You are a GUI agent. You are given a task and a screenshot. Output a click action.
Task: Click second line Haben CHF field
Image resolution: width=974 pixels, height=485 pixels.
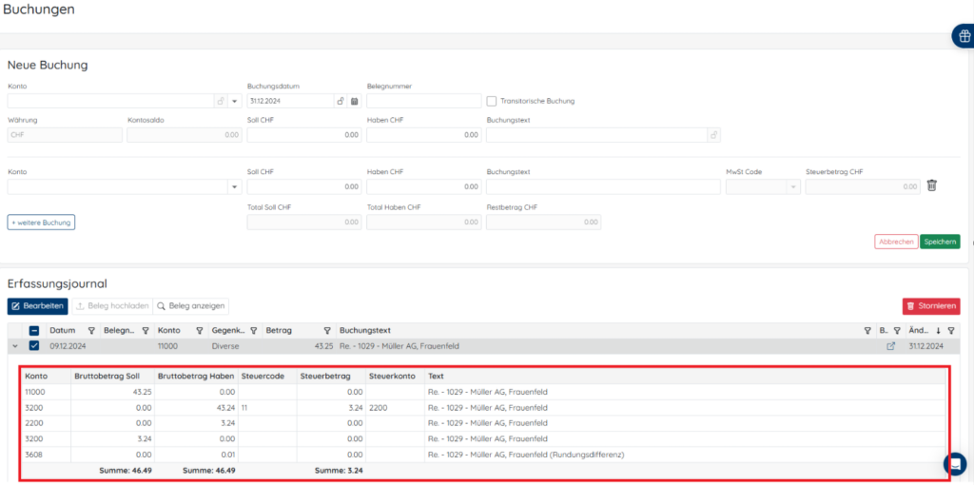tap(424, 186)
